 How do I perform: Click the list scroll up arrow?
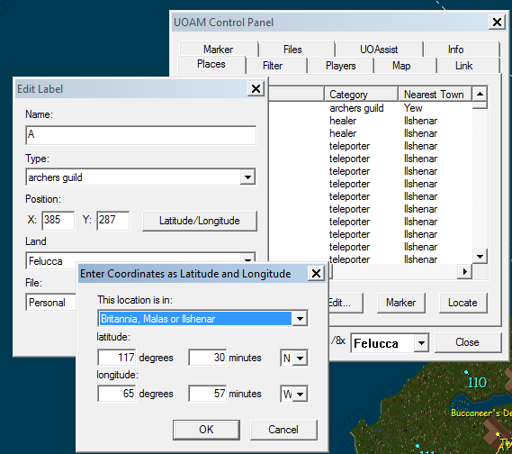click(x=480, y=95)
